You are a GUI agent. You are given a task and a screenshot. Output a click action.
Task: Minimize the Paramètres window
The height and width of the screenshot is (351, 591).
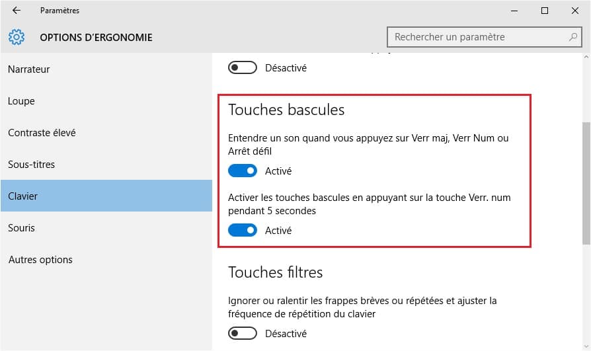(x=514, y=11)
